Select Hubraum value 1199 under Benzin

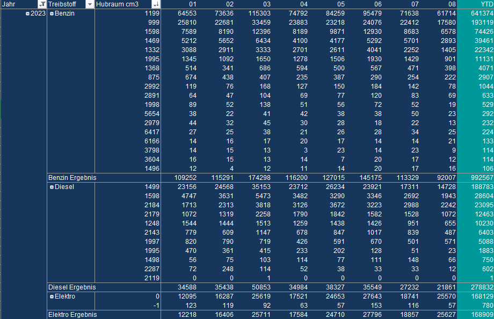pyautogui.click(x=152, y=13)
